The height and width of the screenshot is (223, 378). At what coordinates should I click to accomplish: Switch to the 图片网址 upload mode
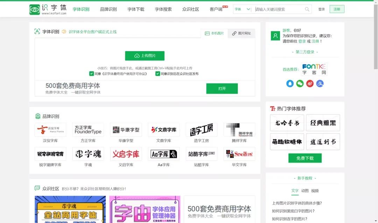pyautogui.click(x=242, y=33)
